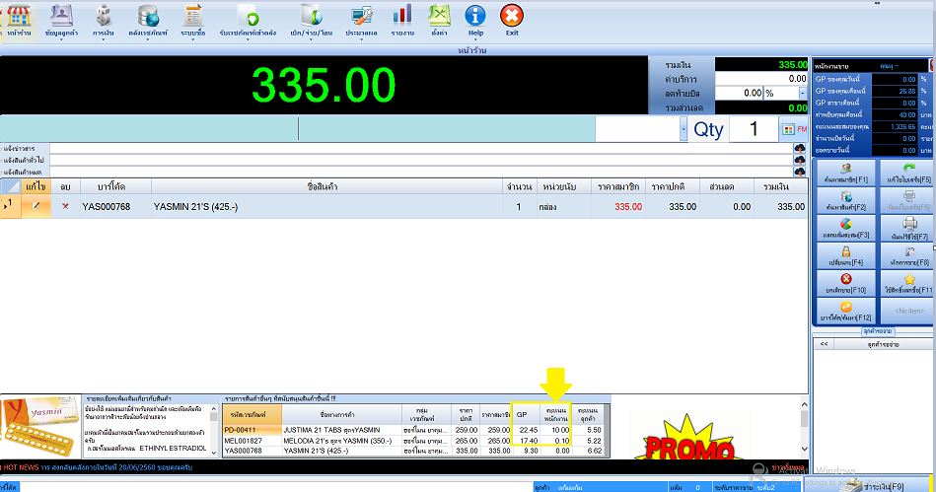Click the finance dollar-sign (การเงิน) icon
Screen dimensions: 936x492
tap(104, 20)
